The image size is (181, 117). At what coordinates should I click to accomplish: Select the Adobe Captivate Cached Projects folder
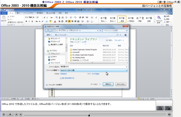pyautogui.click(x=85, y=50)
